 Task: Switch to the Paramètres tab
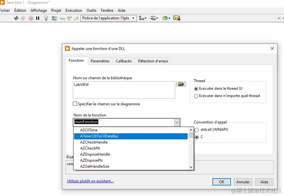[x=100, y=61]
